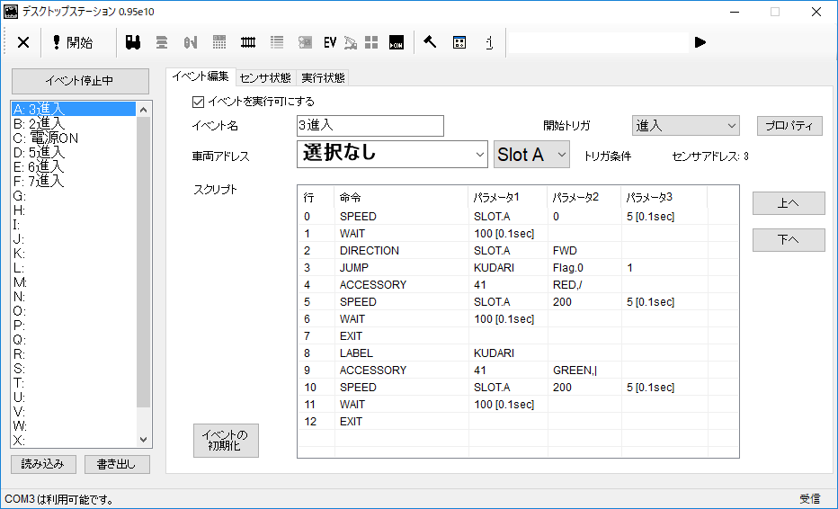838x509 pixels.
Task: Click the 'RED,/' parameter cell
Action: [x=584, y=285]
